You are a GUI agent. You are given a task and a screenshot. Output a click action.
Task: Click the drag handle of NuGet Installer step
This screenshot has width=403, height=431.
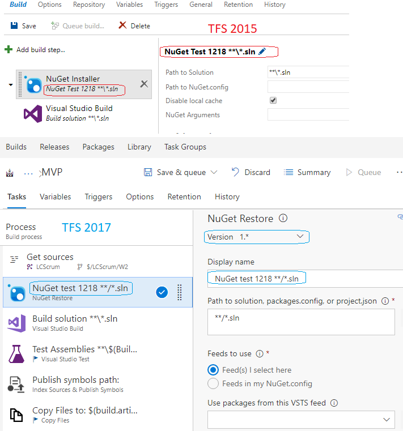coord(20,84)
